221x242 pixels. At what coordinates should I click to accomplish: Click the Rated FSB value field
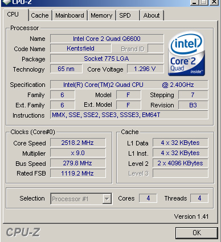(x=78, y=173)
